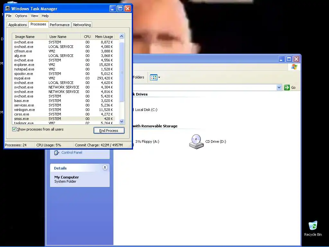Select the Recycle Bin desktop icon
The width and height of the screenshot is (329, 247).
click(313, 229)
